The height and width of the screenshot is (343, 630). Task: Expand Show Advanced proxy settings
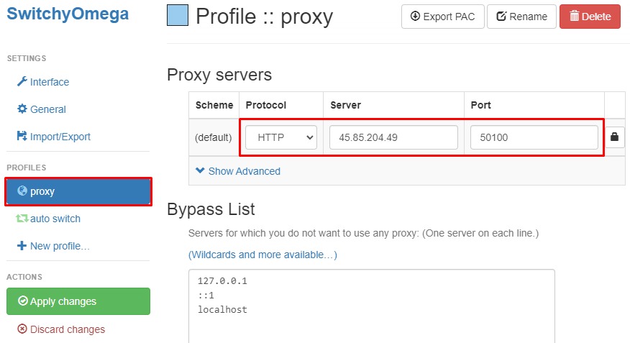tap(238, 171)
